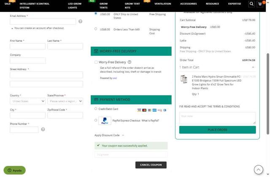Click the Payment Method header icon
Screen dimensions: 270x177
(x=96, y=100)
